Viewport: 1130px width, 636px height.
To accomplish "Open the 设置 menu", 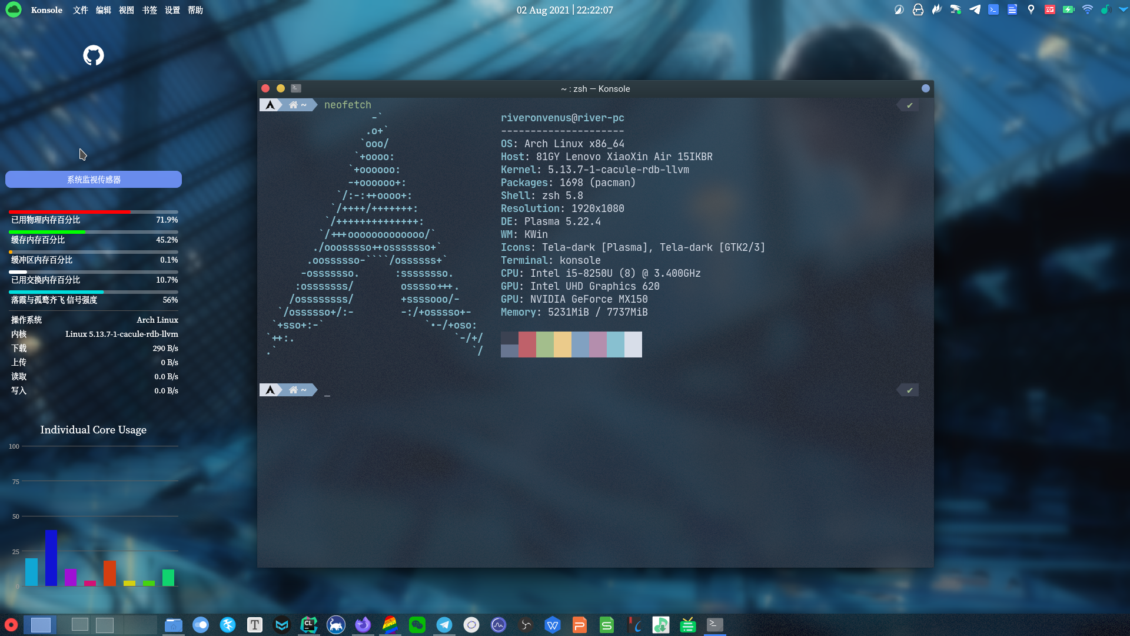I will coord(172,10).
